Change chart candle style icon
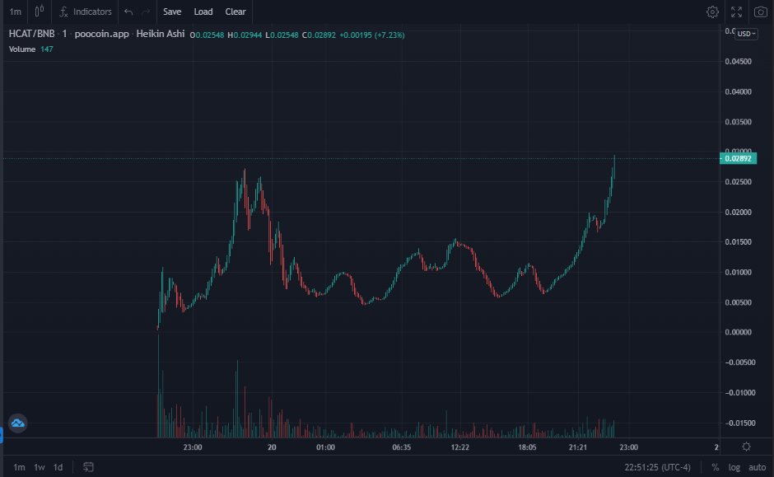Image resolution: width=774 pixels, height=477 pixels. click(x=40, y=12)
